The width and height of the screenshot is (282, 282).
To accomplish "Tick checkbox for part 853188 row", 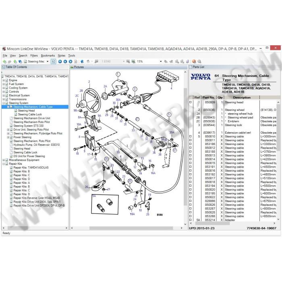I will [190, 151].
